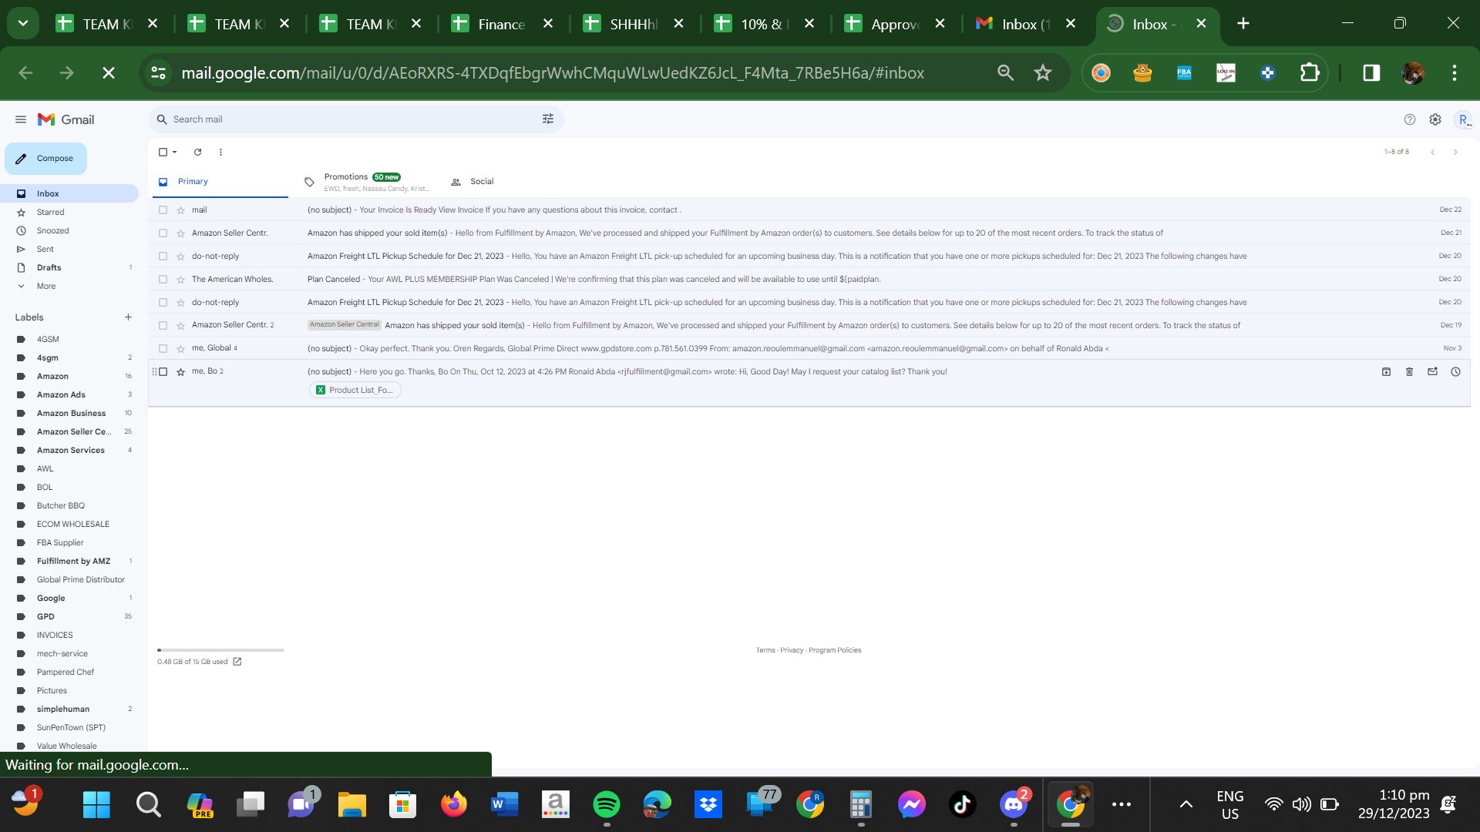Viewport: 1480px width, 832px height.
Task: Archive the 'me, Bo' email
Action: (1386, 371)
